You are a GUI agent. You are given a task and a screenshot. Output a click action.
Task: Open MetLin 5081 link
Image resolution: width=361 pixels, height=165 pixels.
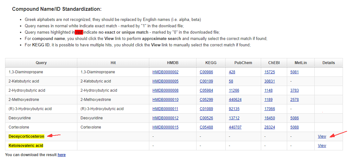pos(294,72)
